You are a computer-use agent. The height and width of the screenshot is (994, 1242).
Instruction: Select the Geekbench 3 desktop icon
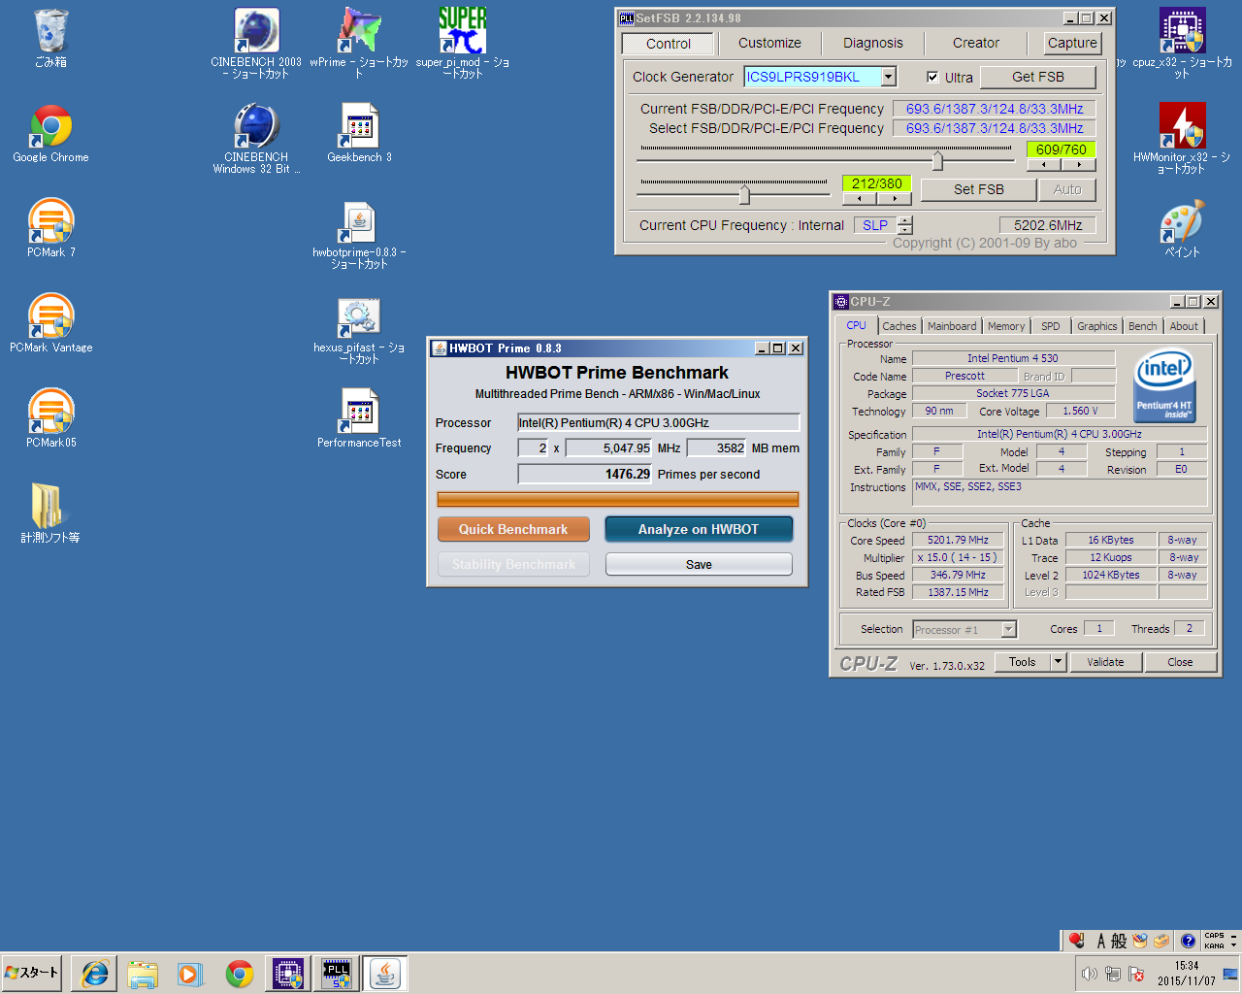(x=359, y=134)
